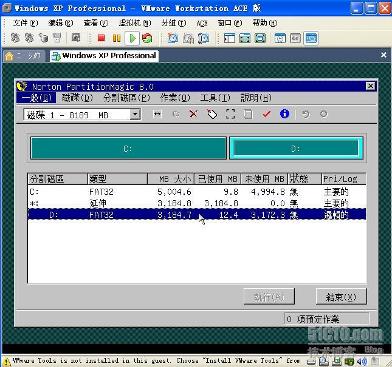Open the 查看(V) menu
This screenshot has width=392, height=367.
pyautogui.click(x=96, y=23)
